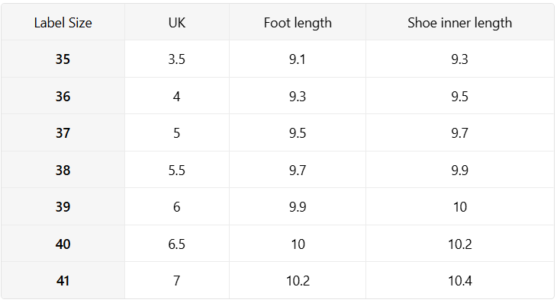This screenshot has width=557, height=303.
Task: Select label size 38 cell
Action: tap(63, 170)
